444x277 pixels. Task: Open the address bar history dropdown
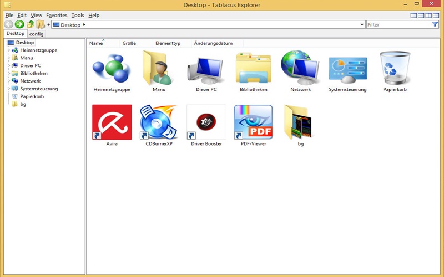pos(362,24)
